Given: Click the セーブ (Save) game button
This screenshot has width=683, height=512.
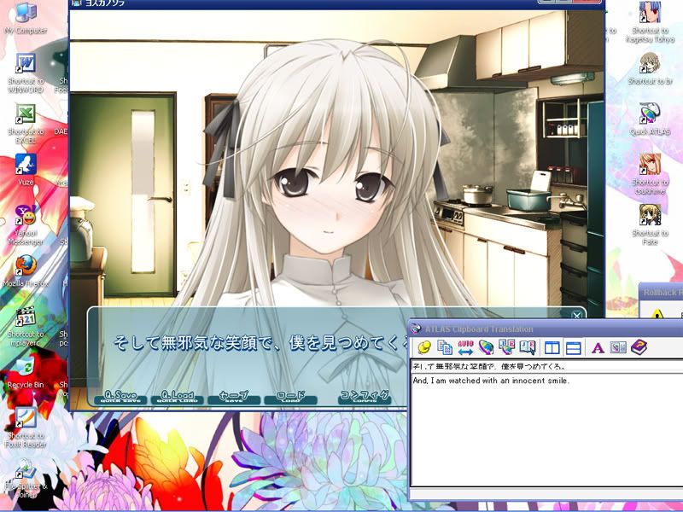Looking at the screenshot, I should point(233,397).
